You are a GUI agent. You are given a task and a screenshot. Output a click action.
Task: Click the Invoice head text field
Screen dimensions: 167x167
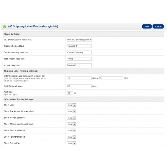79,65
